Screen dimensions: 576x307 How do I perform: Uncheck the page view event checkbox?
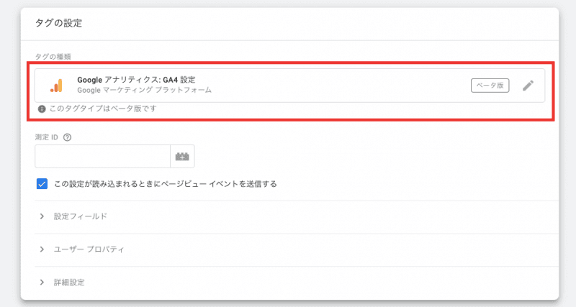coord(42,184)
